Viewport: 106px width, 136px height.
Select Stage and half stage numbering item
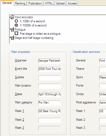[34, 38]
